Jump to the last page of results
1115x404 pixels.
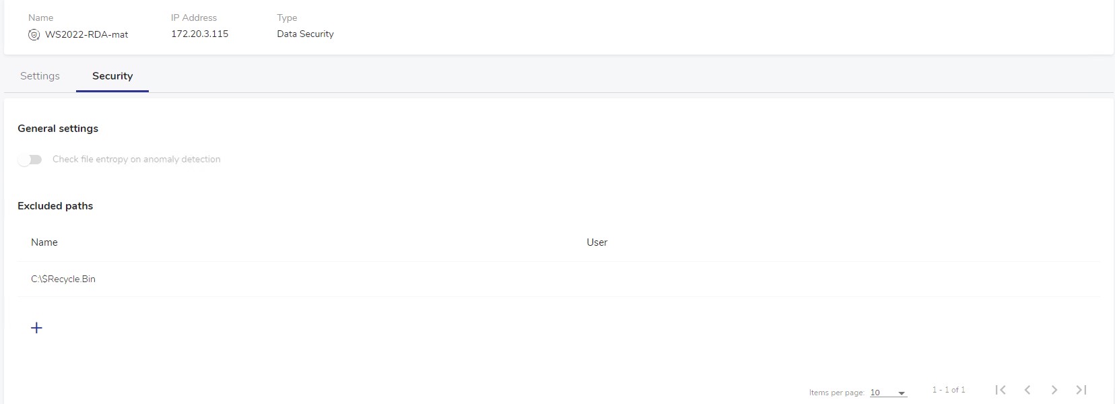click(1081, 390)
